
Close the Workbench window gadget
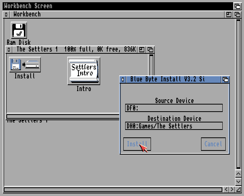point(6,15)
